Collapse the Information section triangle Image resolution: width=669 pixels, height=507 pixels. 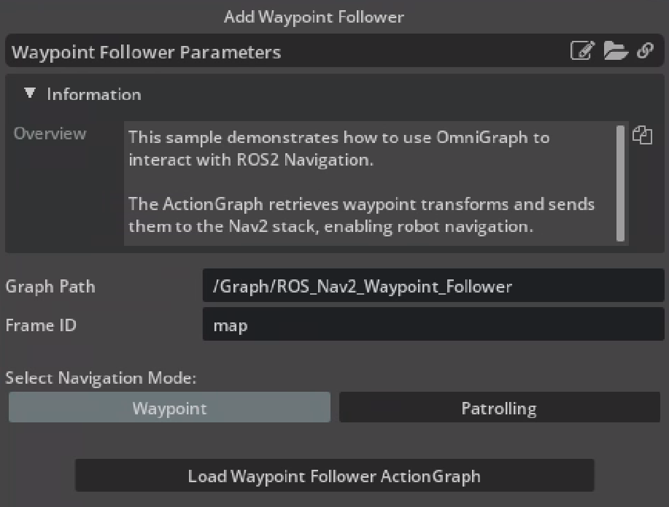pyautogui.click(x=30, y=93)
